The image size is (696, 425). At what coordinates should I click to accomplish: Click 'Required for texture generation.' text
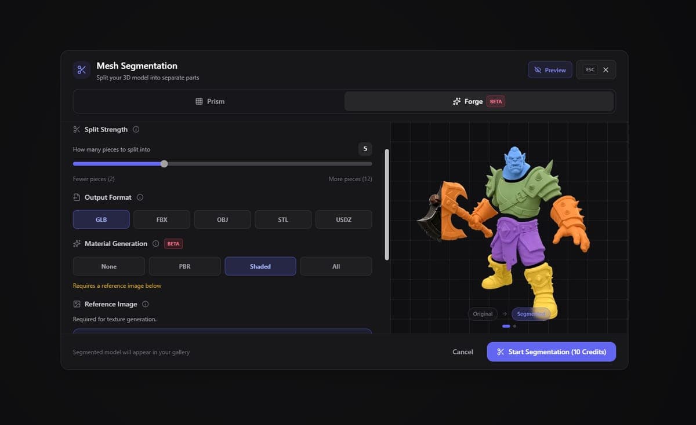point(115,320)
